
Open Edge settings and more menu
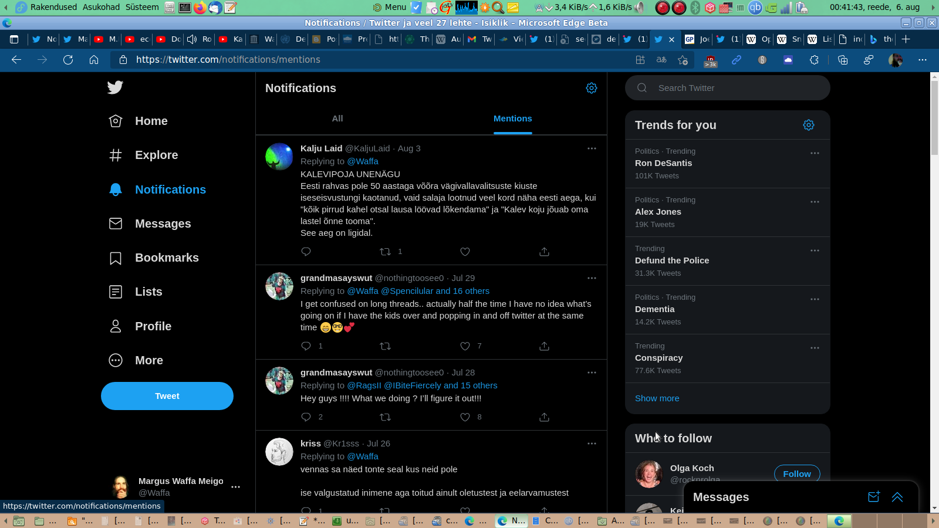tap(923, 60)
